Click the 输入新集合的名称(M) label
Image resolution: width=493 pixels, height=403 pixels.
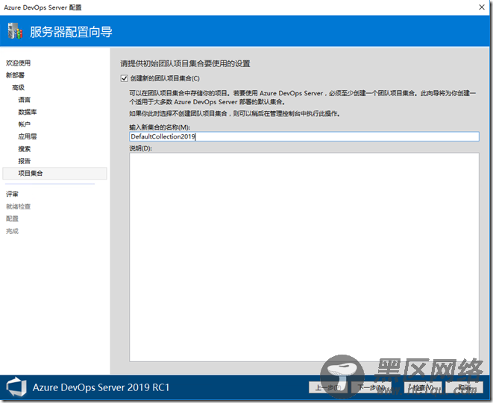160,127
